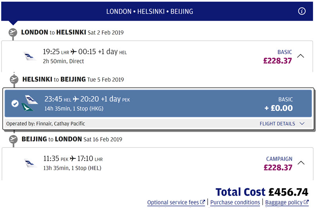Collapse the London to Helsinki flight chevron
The width and height of the screenshot is (317, 208).
301,56
